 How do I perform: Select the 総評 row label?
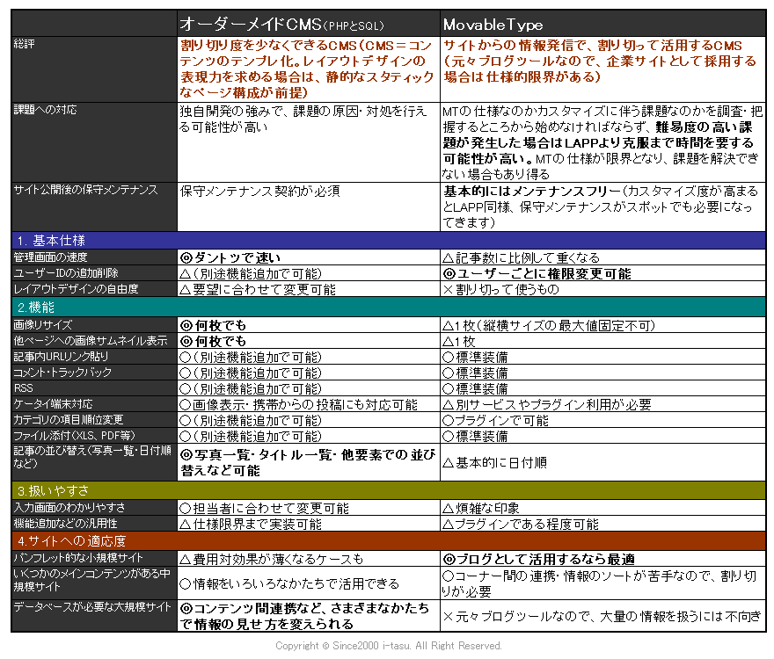click(26, 44)
